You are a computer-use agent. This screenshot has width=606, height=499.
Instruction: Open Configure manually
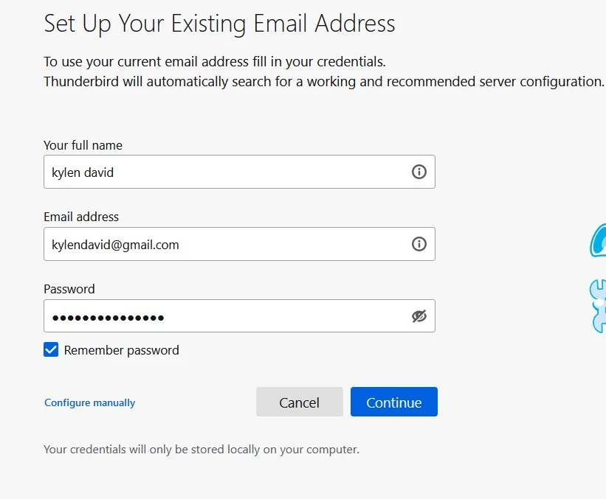tap(89, 402)
